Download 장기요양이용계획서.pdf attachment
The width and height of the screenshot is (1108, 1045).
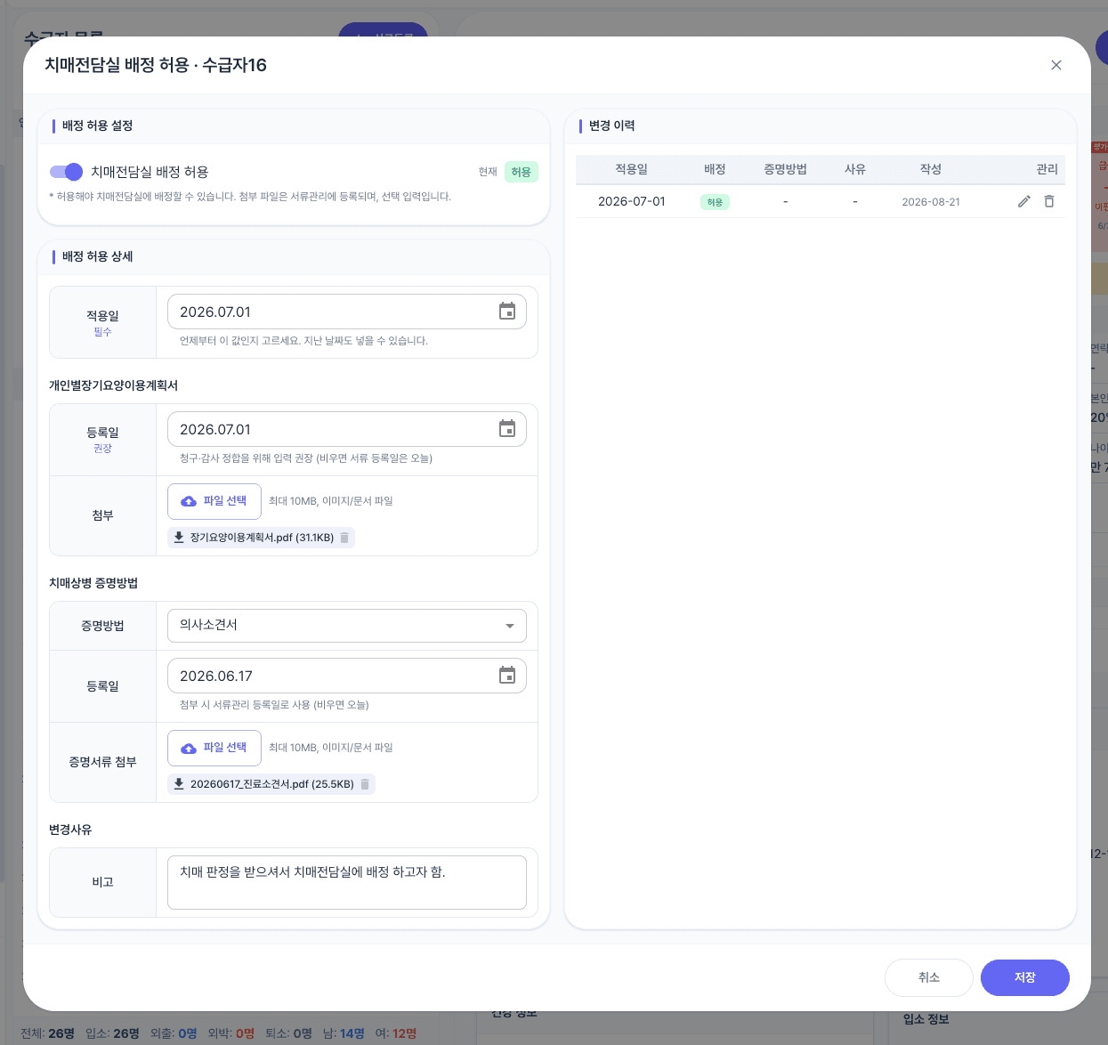tap(179, 538)
